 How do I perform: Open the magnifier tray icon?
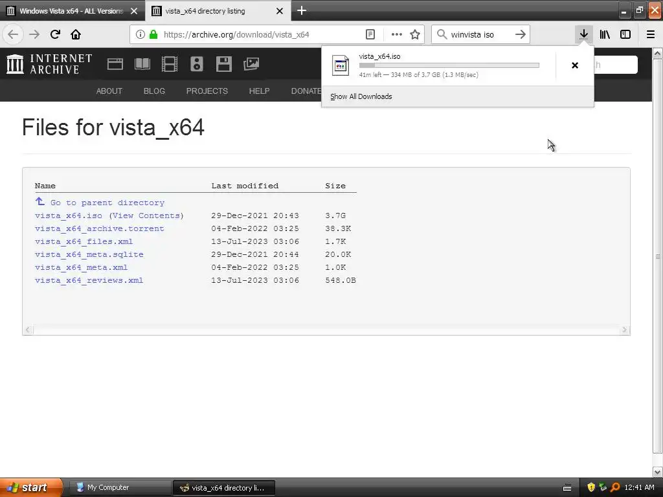(x=615, y=487)
